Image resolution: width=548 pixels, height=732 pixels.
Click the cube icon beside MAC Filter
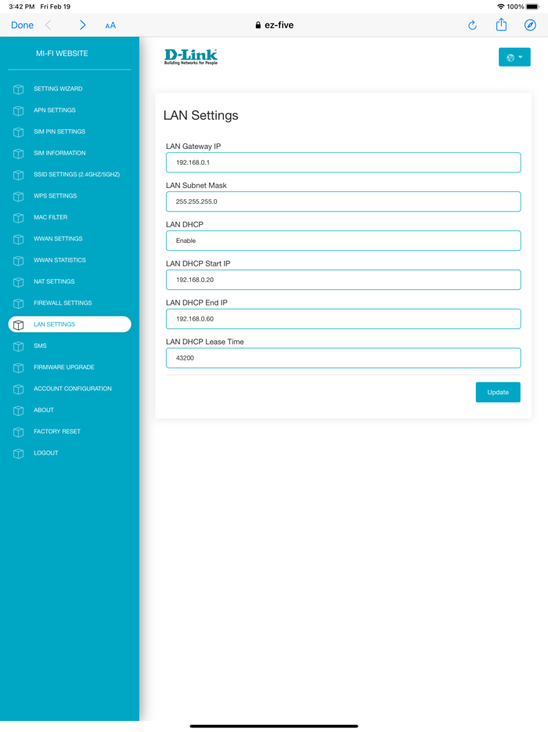(18, 218)
